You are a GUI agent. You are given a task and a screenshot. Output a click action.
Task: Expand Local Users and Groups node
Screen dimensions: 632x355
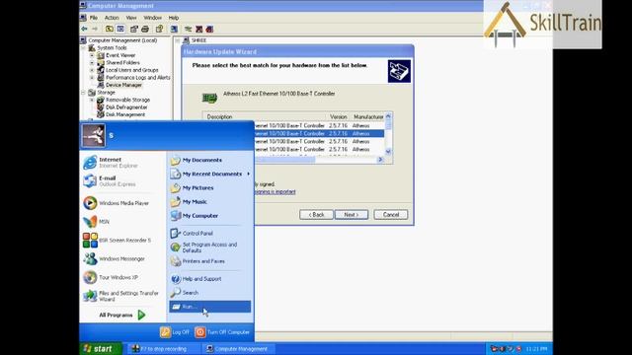click(92, 70)
